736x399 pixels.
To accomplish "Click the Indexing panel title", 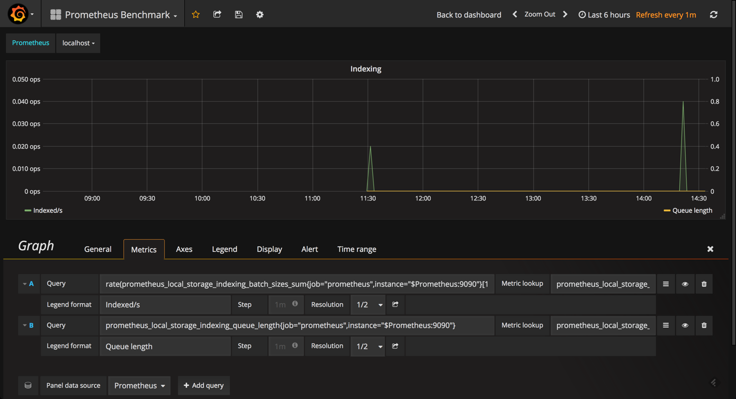I will (x=366, y=69).
